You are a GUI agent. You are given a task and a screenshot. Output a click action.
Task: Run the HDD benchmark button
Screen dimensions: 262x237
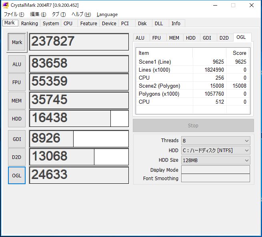17,118
